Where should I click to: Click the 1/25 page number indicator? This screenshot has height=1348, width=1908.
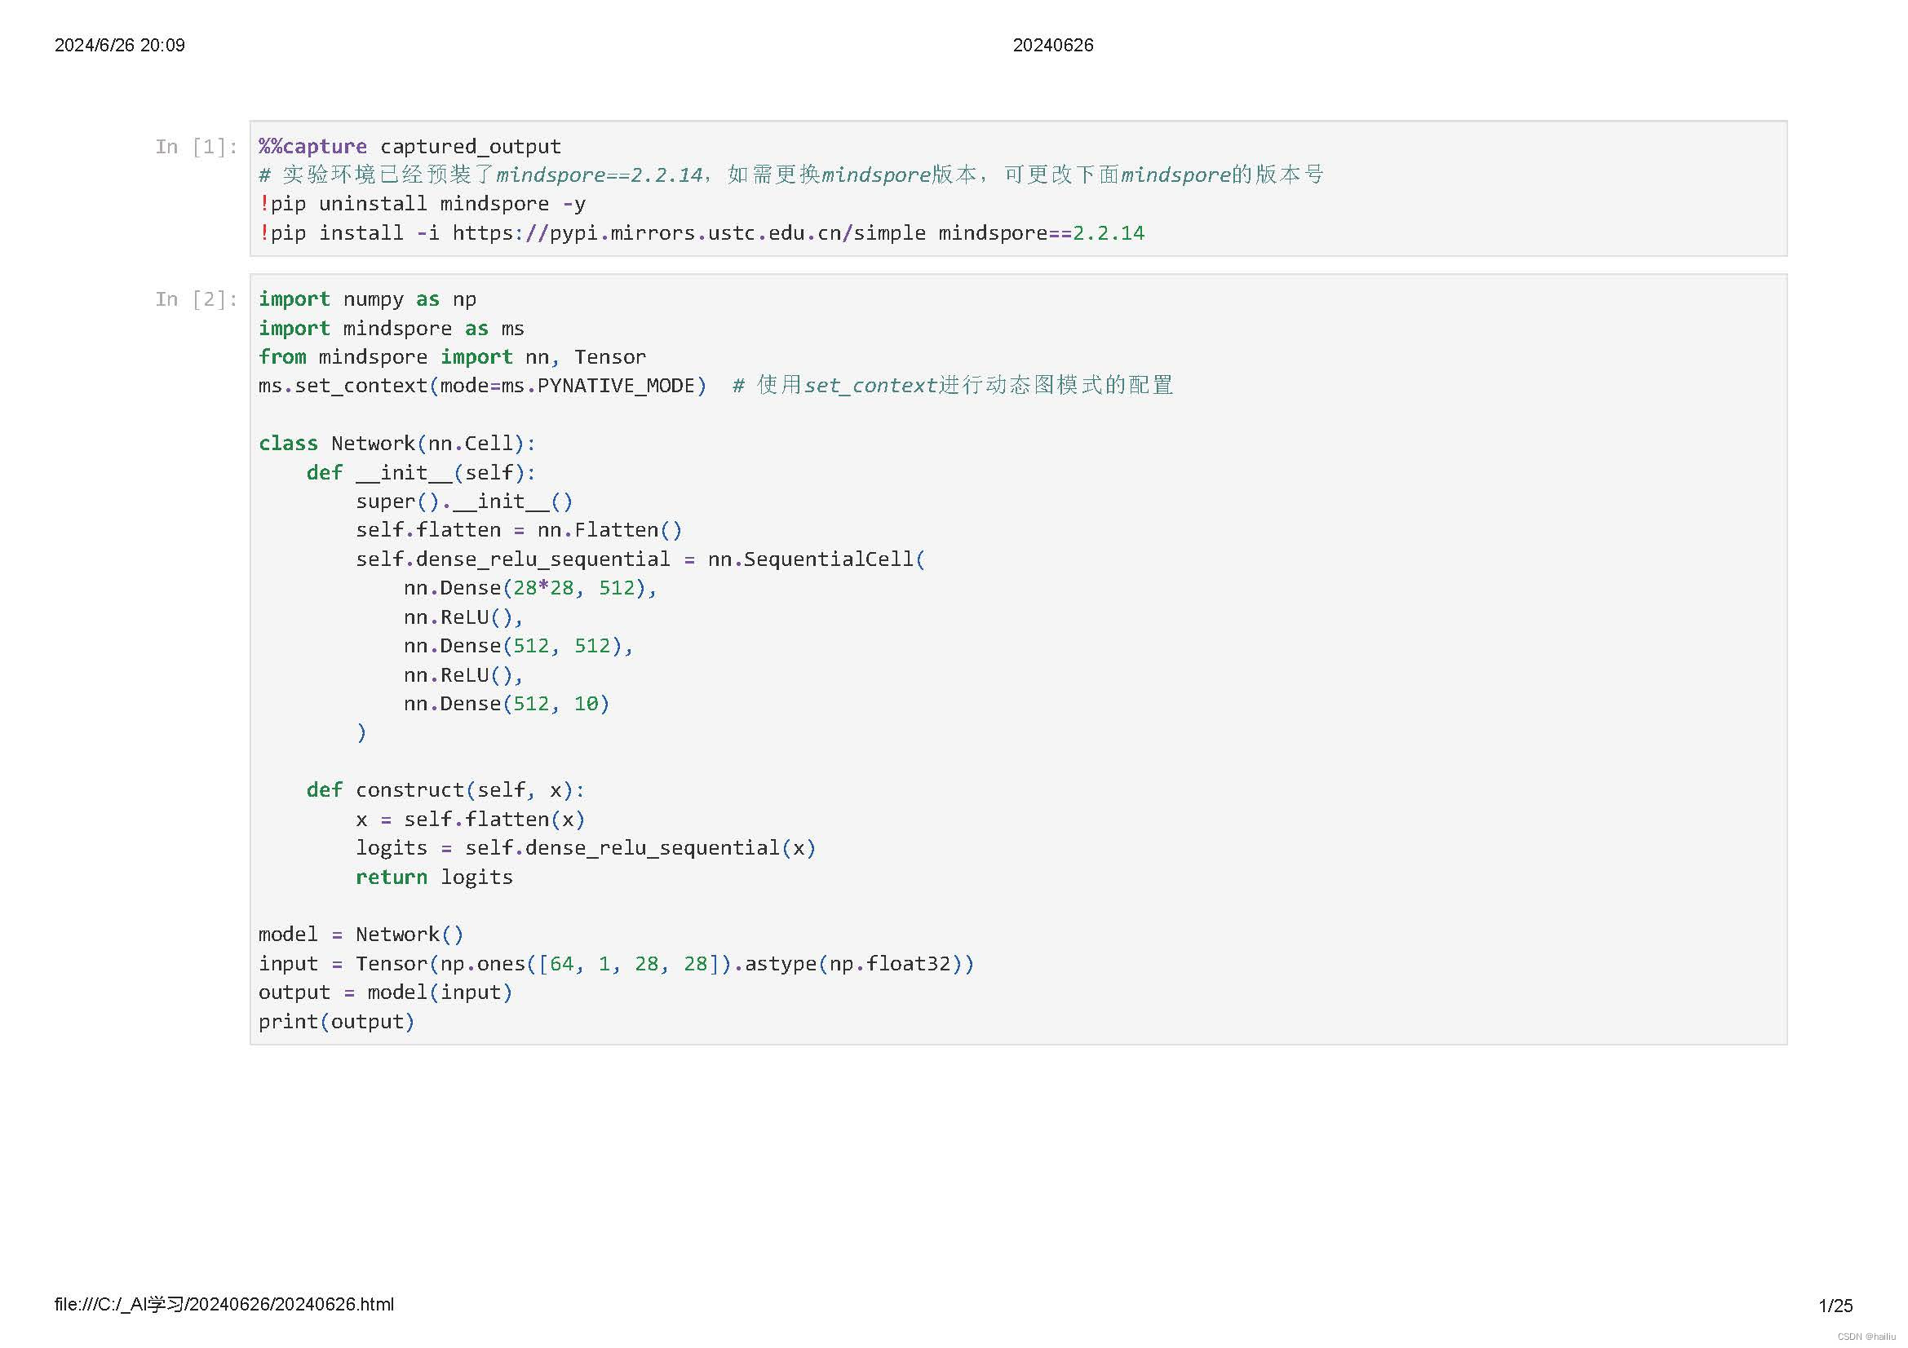(x=1835, y=1306)
